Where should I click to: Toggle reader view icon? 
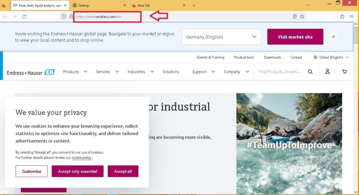pos(295,16)
